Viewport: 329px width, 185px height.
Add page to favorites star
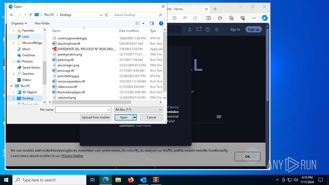tap(195, 18)
